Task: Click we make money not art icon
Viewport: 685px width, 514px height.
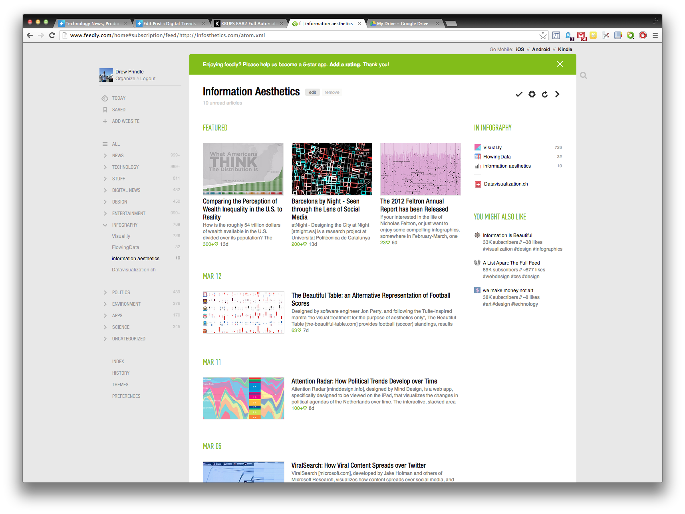Action: coord(477,290)
